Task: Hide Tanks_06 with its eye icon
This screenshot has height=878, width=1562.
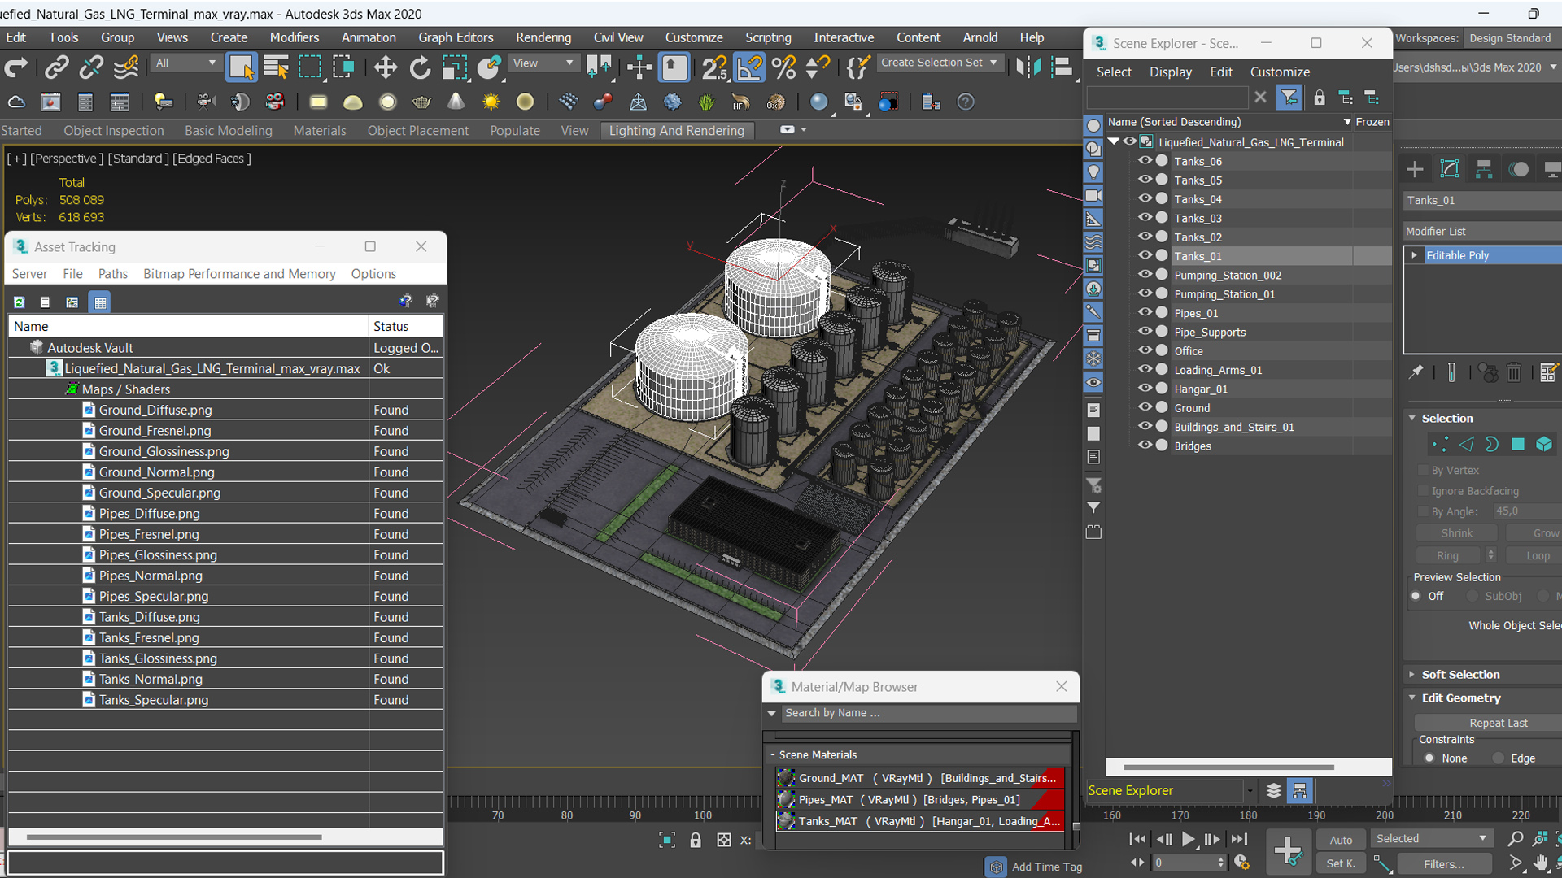Action: [1145, 161]
